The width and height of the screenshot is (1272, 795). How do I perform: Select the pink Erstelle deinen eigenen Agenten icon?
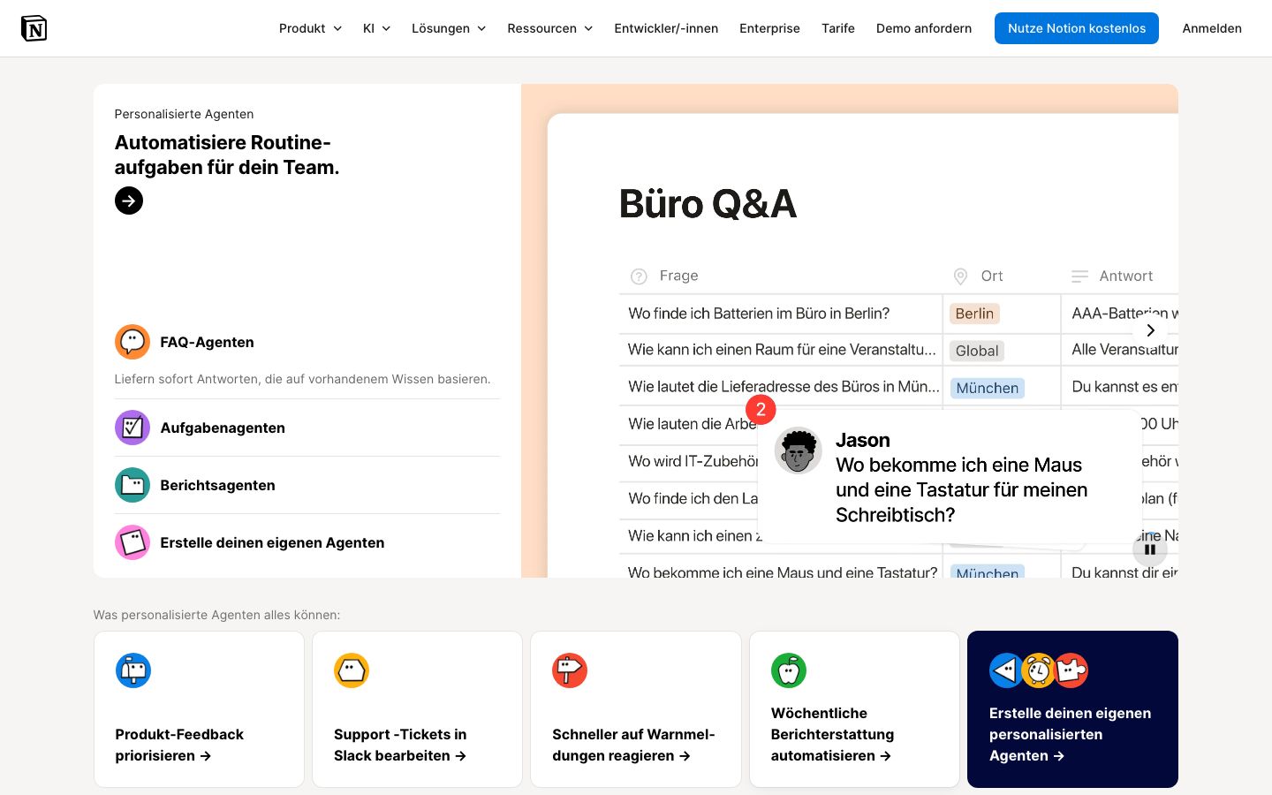point(132,542)
